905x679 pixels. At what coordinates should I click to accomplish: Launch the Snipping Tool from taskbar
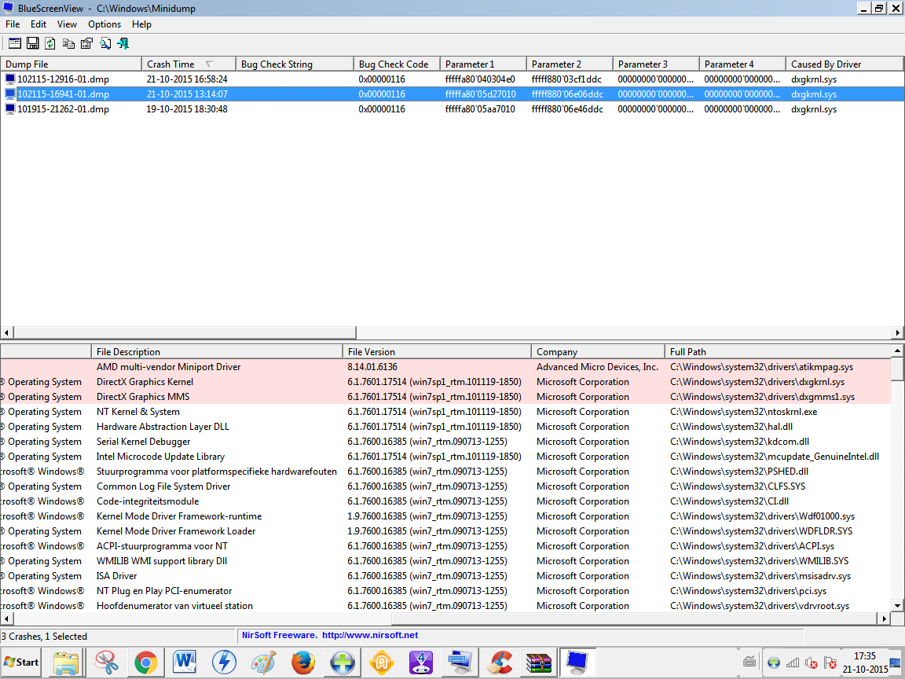click(x=106, y=662)
